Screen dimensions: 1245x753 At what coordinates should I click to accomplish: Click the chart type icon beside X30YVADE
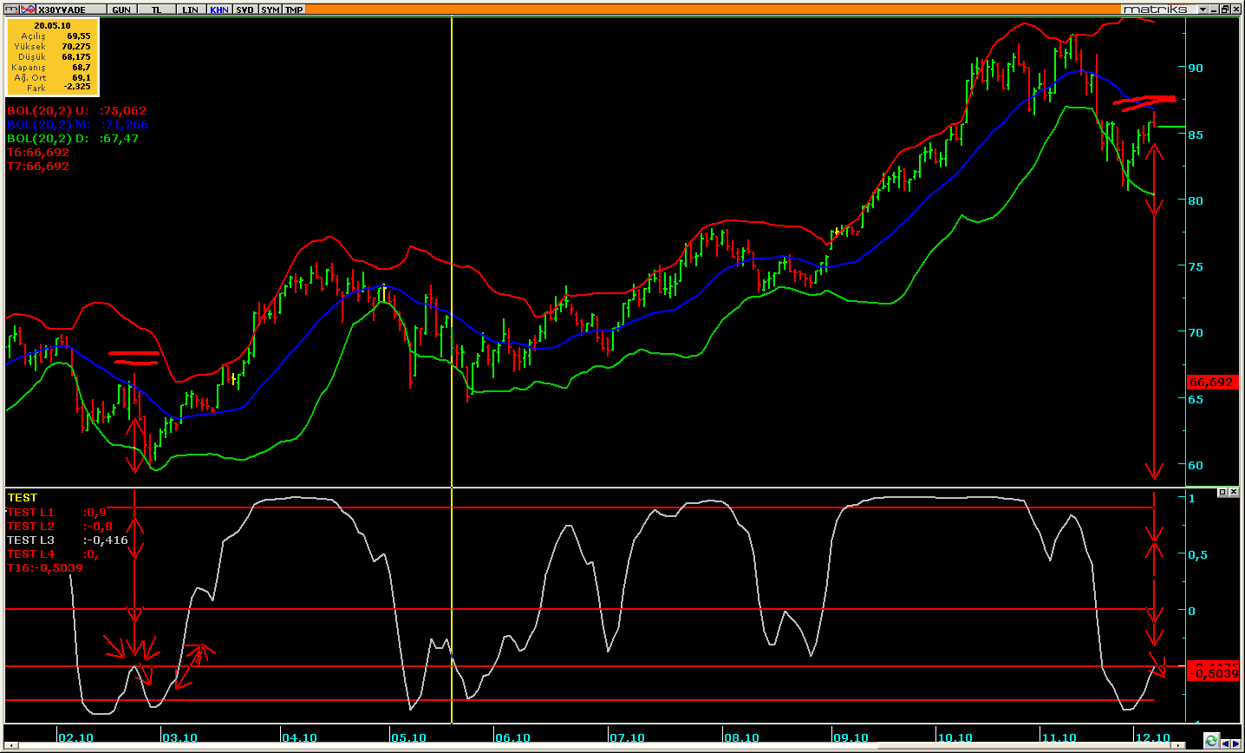click(28, 9)
